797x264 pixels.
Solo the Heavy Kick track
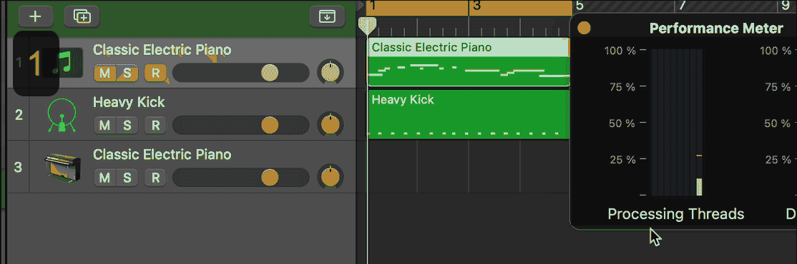pos(127,125)
